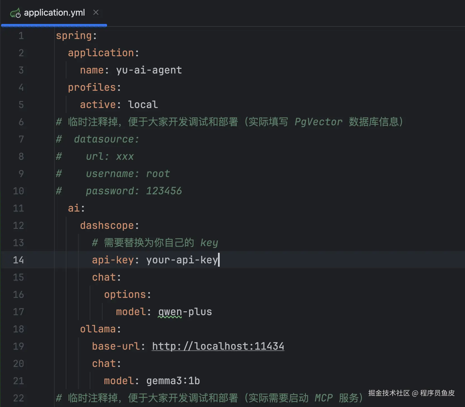Click the qwen-plus model value
Screen dimensions: 465x407
pyautogui.click(x=185, y=312)
